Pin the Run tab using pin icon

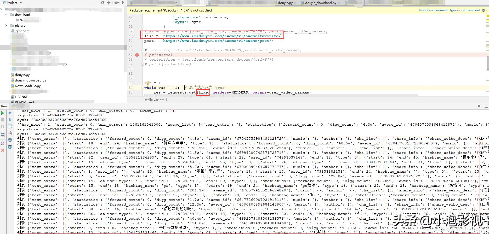pos(3,143)
